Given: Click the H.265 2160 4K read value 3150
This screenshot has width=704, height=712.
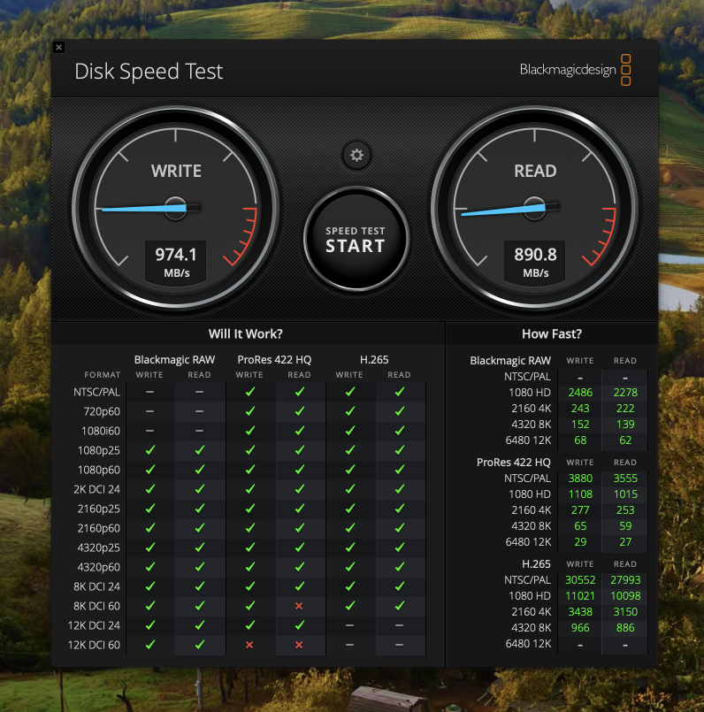Looking at the screenshot, I should (625, 612).
